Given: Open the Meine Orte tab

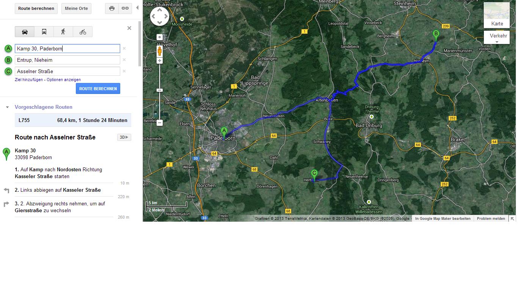Looking at the screenshot, I should point(76,8).
